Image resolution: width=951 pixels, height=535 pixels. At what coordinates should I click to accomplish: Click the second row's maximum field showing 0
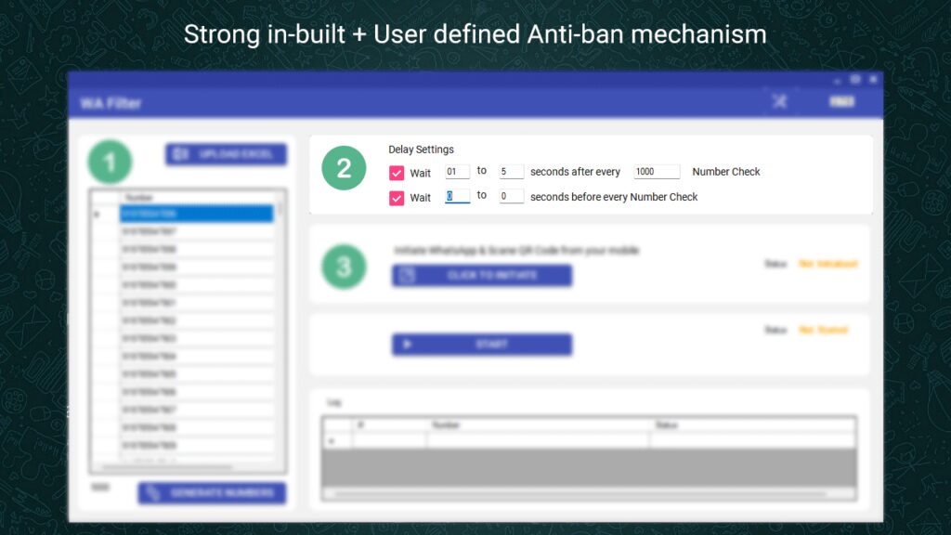pos(511,197)
